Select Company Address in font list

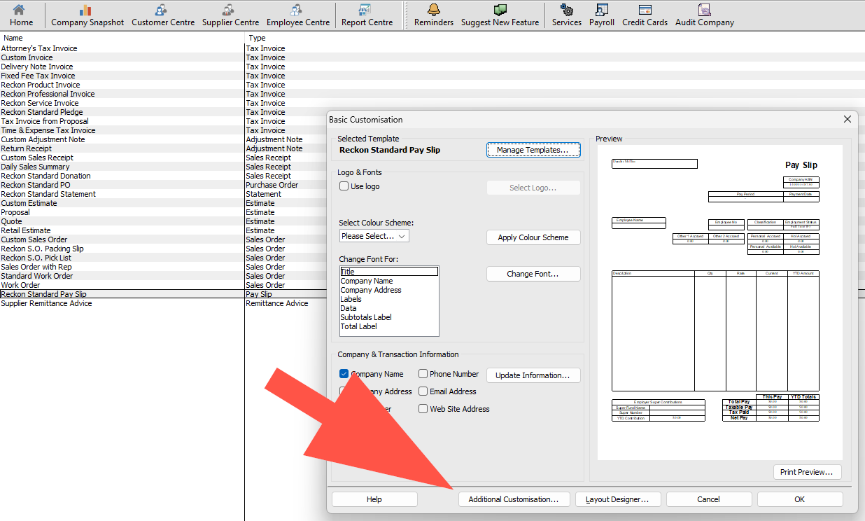pyautogui.click(x=389, y=290)
